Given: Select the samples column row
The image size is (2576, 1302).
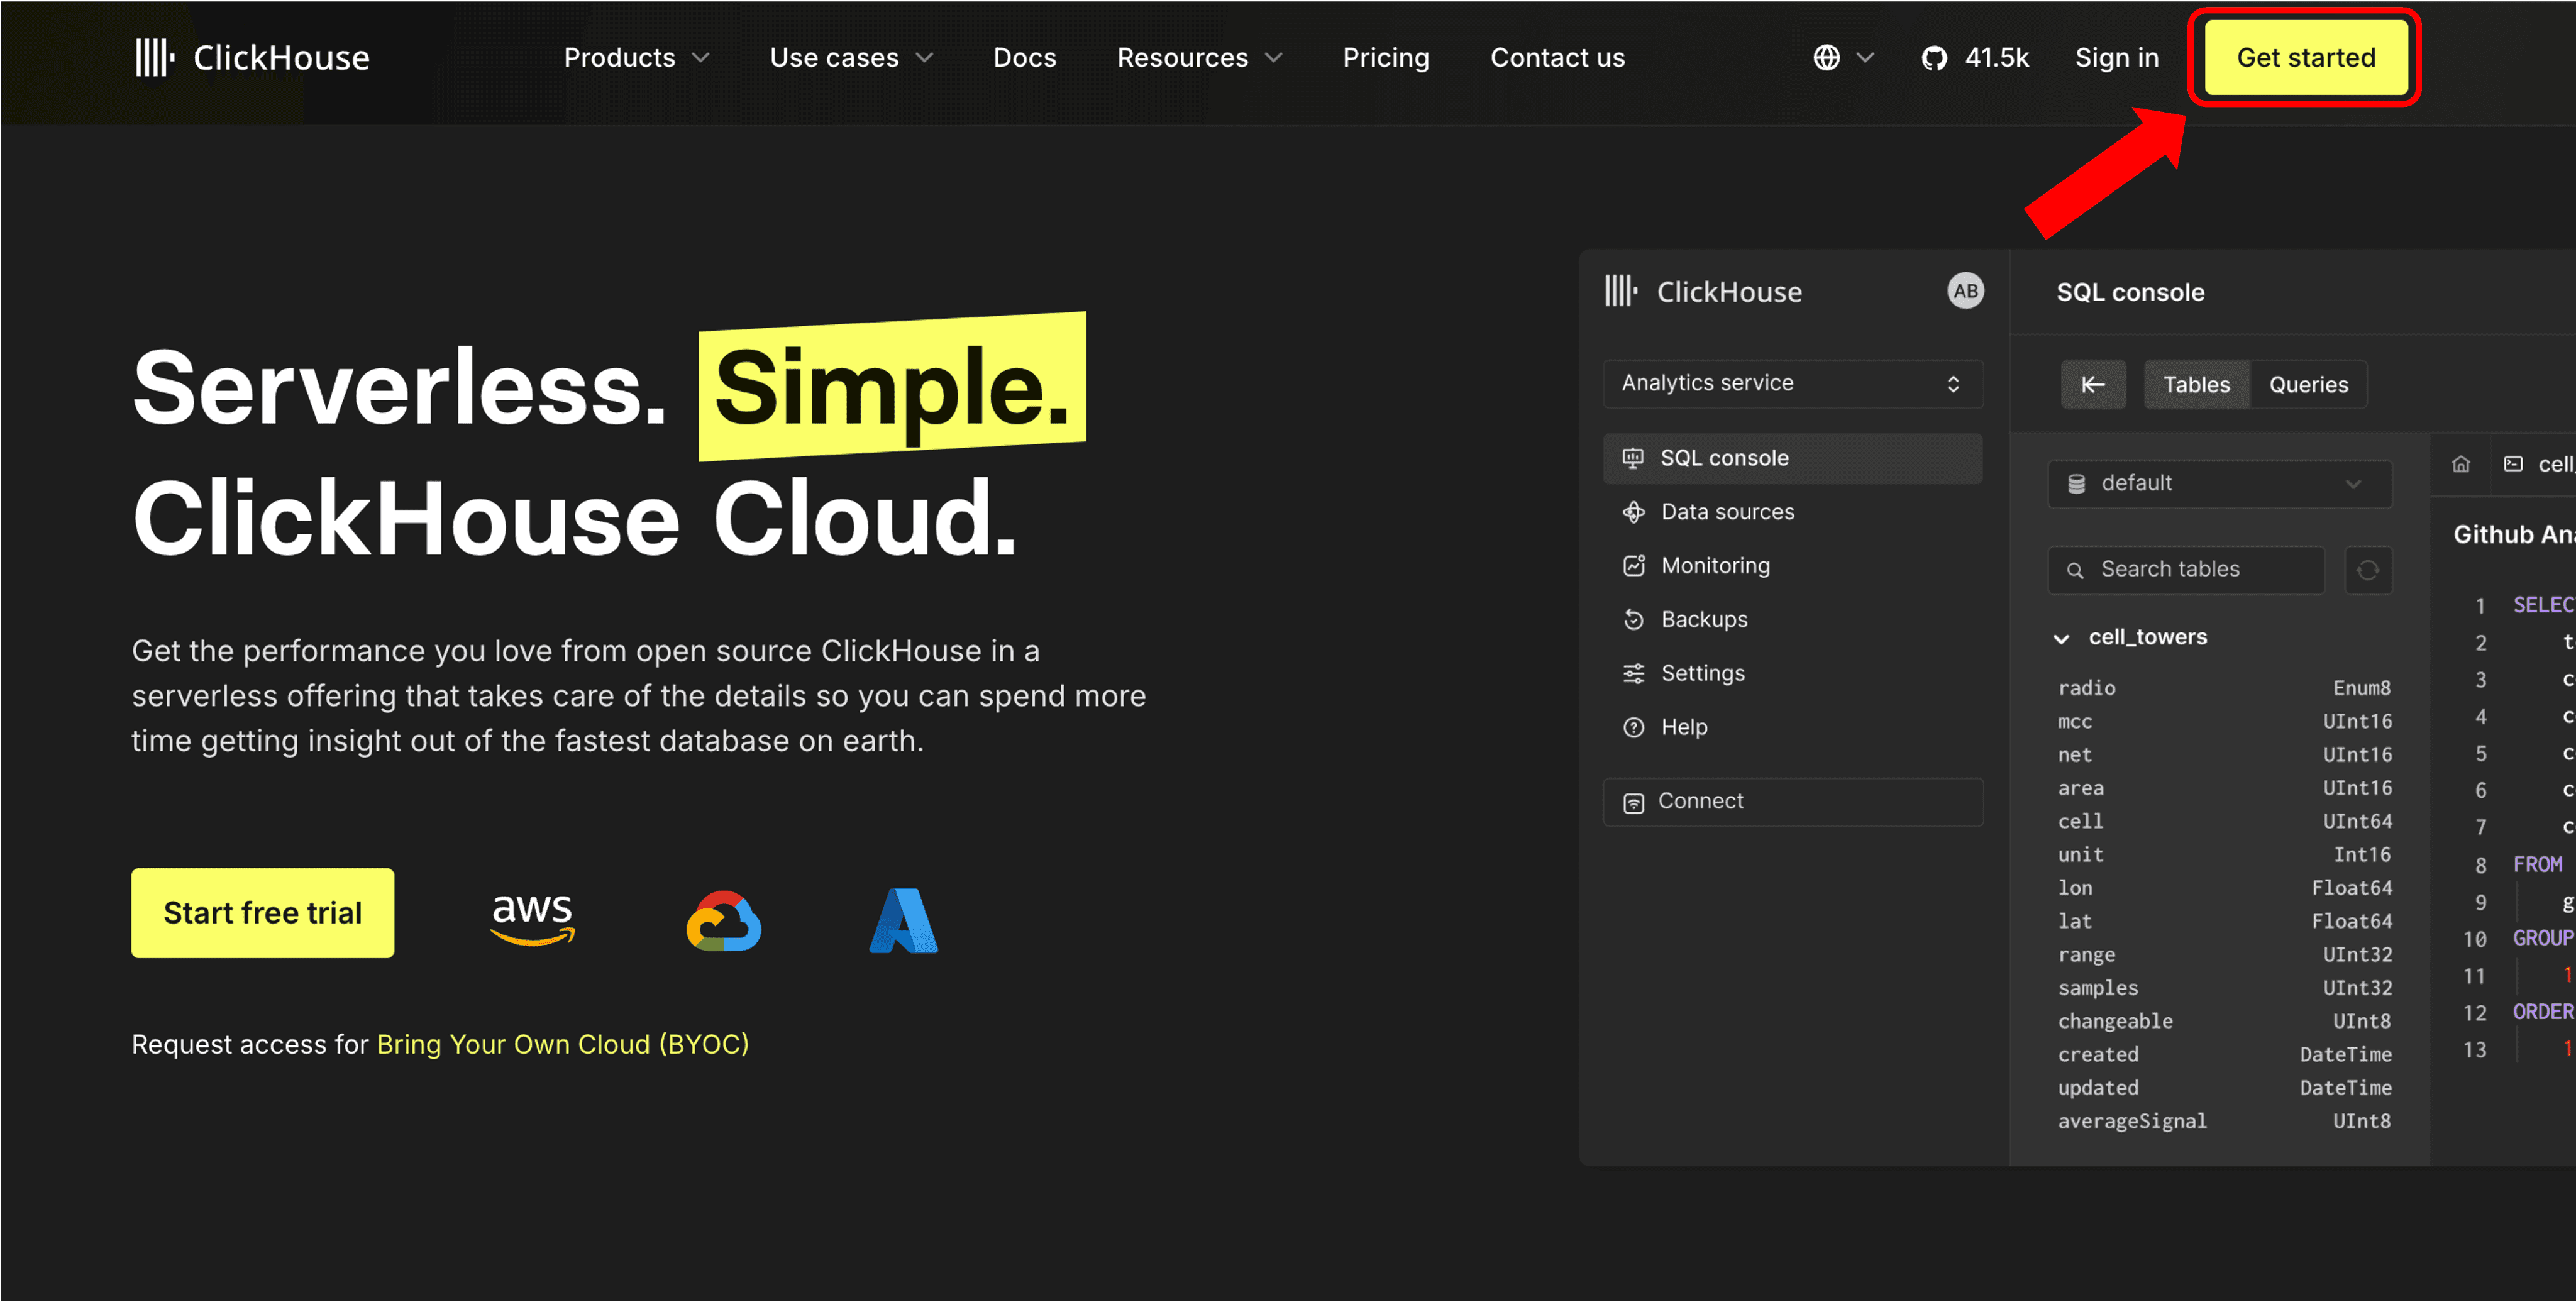Looking at the screenshot, I should pyautogui.click(x=2224, y=988).
